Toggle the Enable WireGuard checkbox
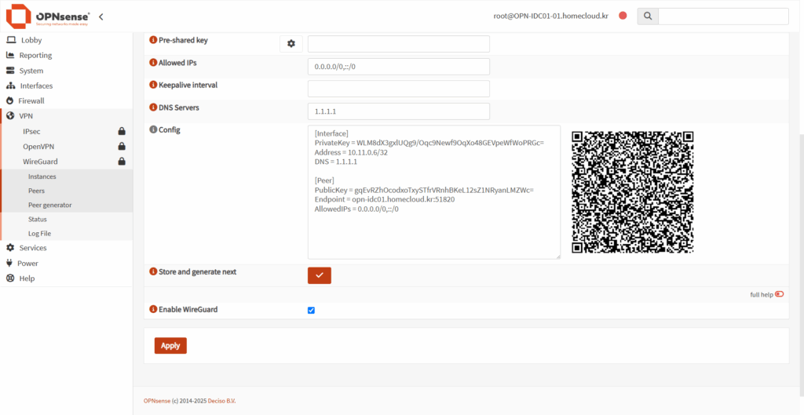This screenshot has width=804, height=415. [311, 310]
